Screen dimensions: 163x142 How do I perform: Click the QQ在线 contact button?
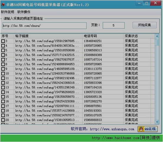[x=148, y=129]
